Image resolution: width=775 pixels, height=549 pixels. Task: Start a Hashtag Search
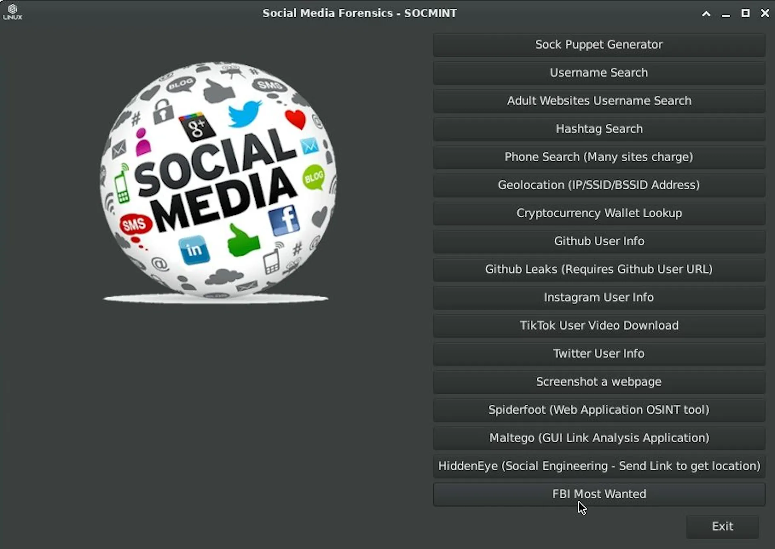click(599, 129)
